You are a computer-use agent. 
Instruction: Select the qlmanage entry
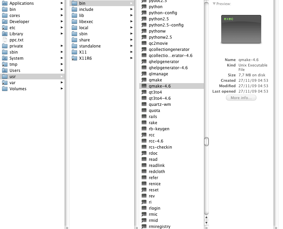coord(158,74)
